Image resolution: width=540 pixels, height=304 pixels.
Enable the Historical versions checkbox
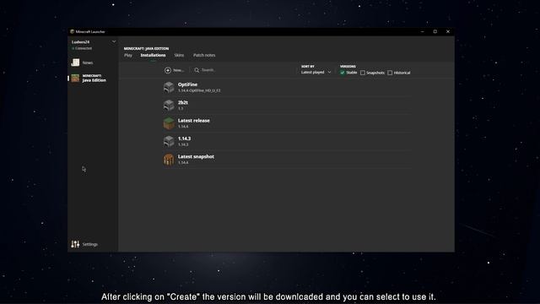pyautogui.click(x=390, y=73)
